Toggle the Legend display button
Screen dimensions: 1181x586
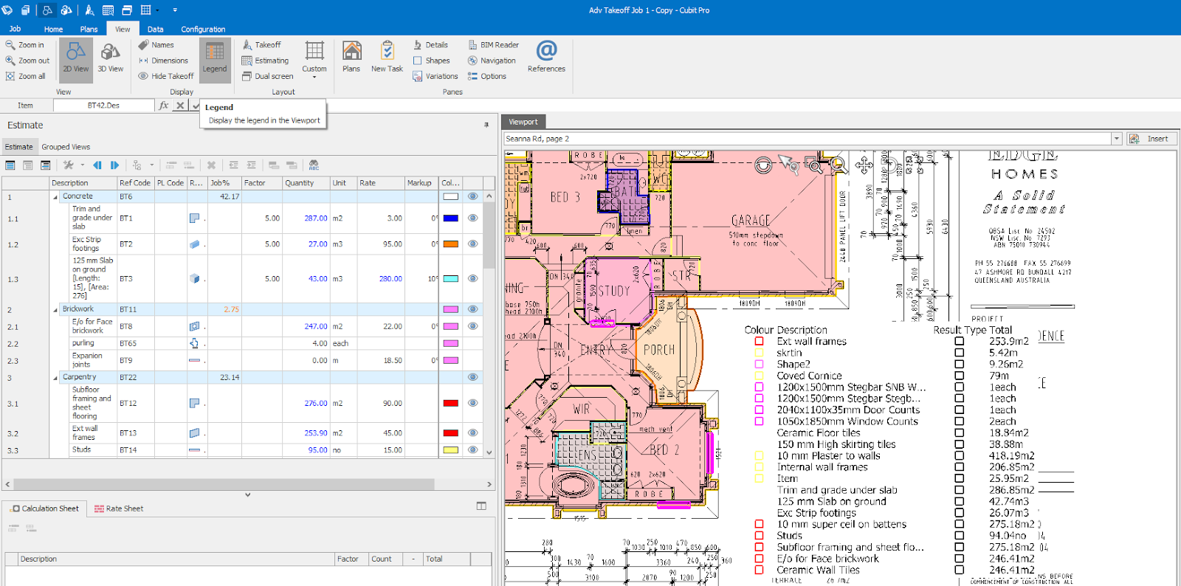pyautogui.click(x=215, y=58)
